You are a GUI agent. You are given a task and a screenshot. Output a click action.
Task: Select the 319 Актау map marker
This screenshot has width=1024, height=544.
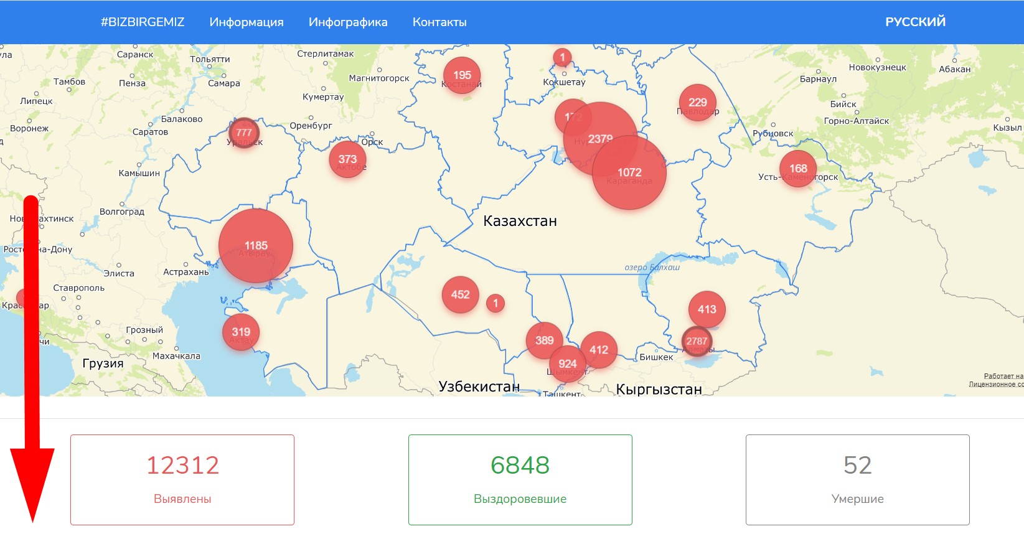pos(241,332)
